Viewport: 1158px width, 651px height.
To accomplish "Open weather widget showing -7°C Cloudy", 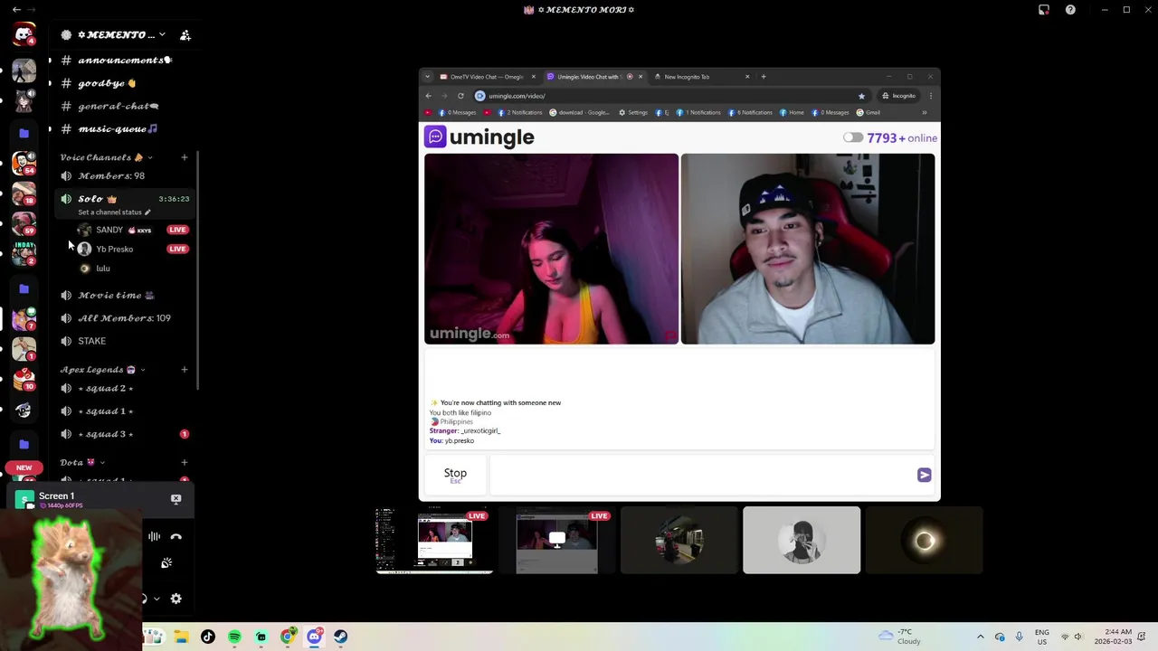I will click(901, 637).
